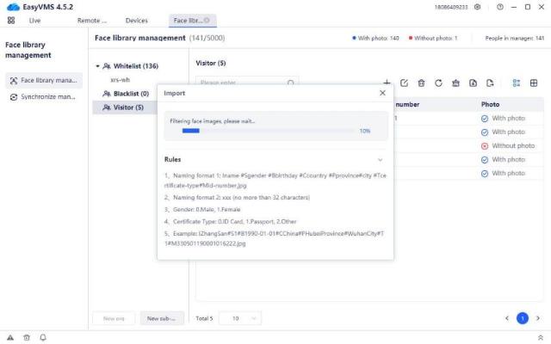Viewport: 551px width, 344px height.
Task: Click the refresh list icon
Action: click(x=438, y=83)
